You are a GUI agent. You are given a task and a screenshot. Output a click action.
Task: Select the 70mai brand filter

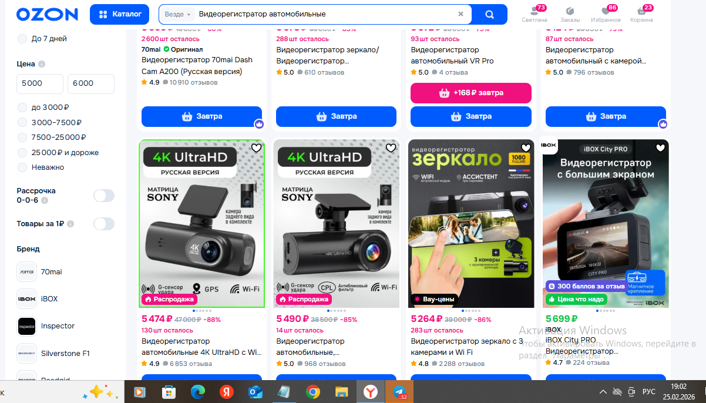pos(39,272)
